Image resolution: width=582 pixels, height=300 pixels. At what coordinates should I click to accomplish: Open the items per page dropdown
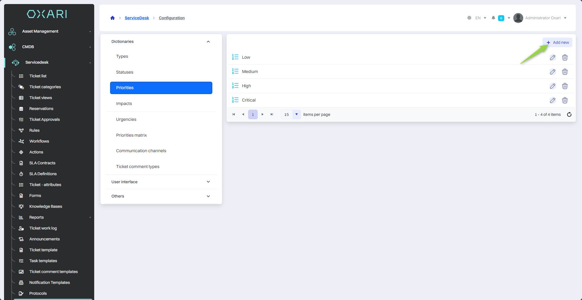point(297,115)
